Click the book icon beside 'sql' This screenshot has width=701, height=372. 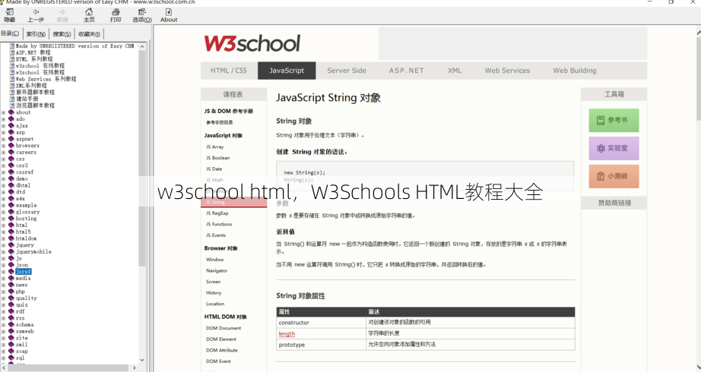pos(11,358)
